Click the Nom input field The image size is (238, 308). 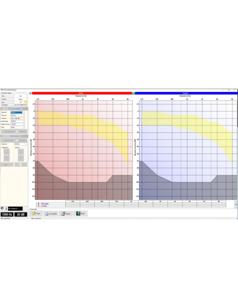(x=21, y=96)
